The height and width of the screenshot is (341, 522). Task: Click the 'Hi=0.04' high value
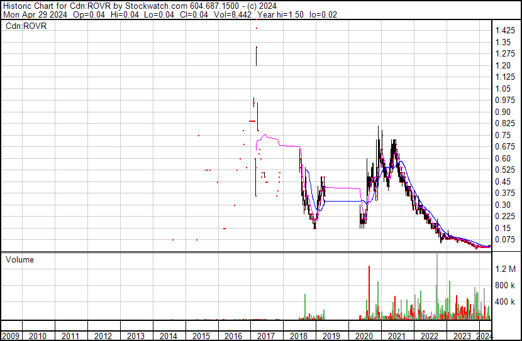point(125,14)
